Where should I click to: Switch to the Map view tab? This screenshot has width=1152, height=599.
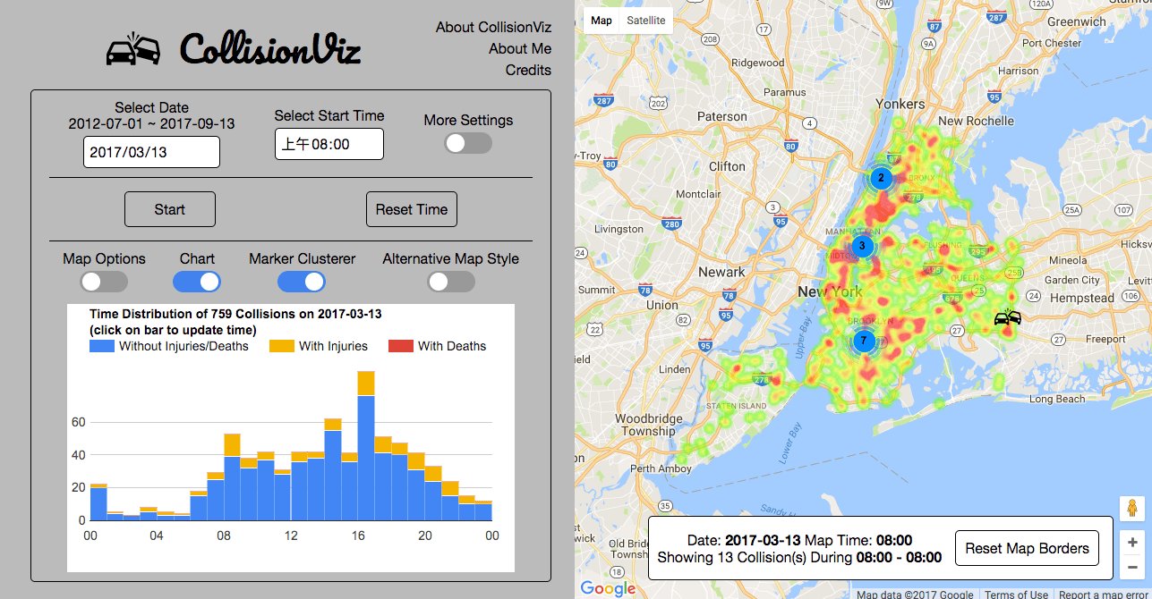coord(602,21)
